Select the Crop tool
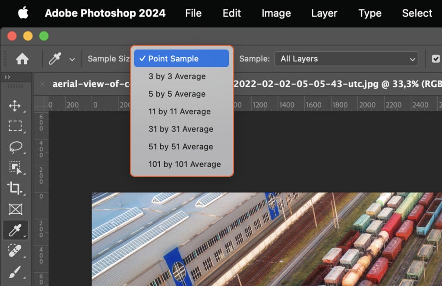Screen dimensions: 442x286 pos(16,188)
